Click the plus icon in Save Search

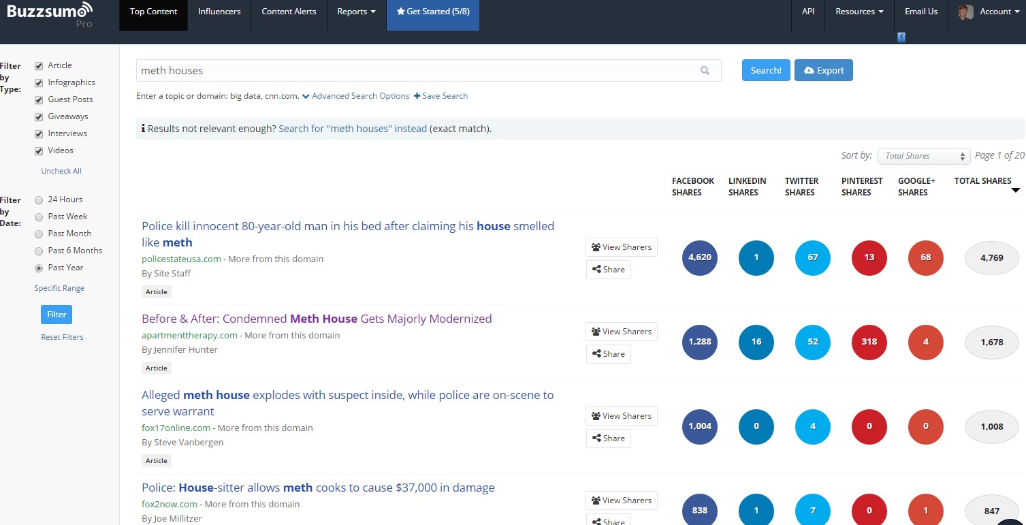coord(417,96)
